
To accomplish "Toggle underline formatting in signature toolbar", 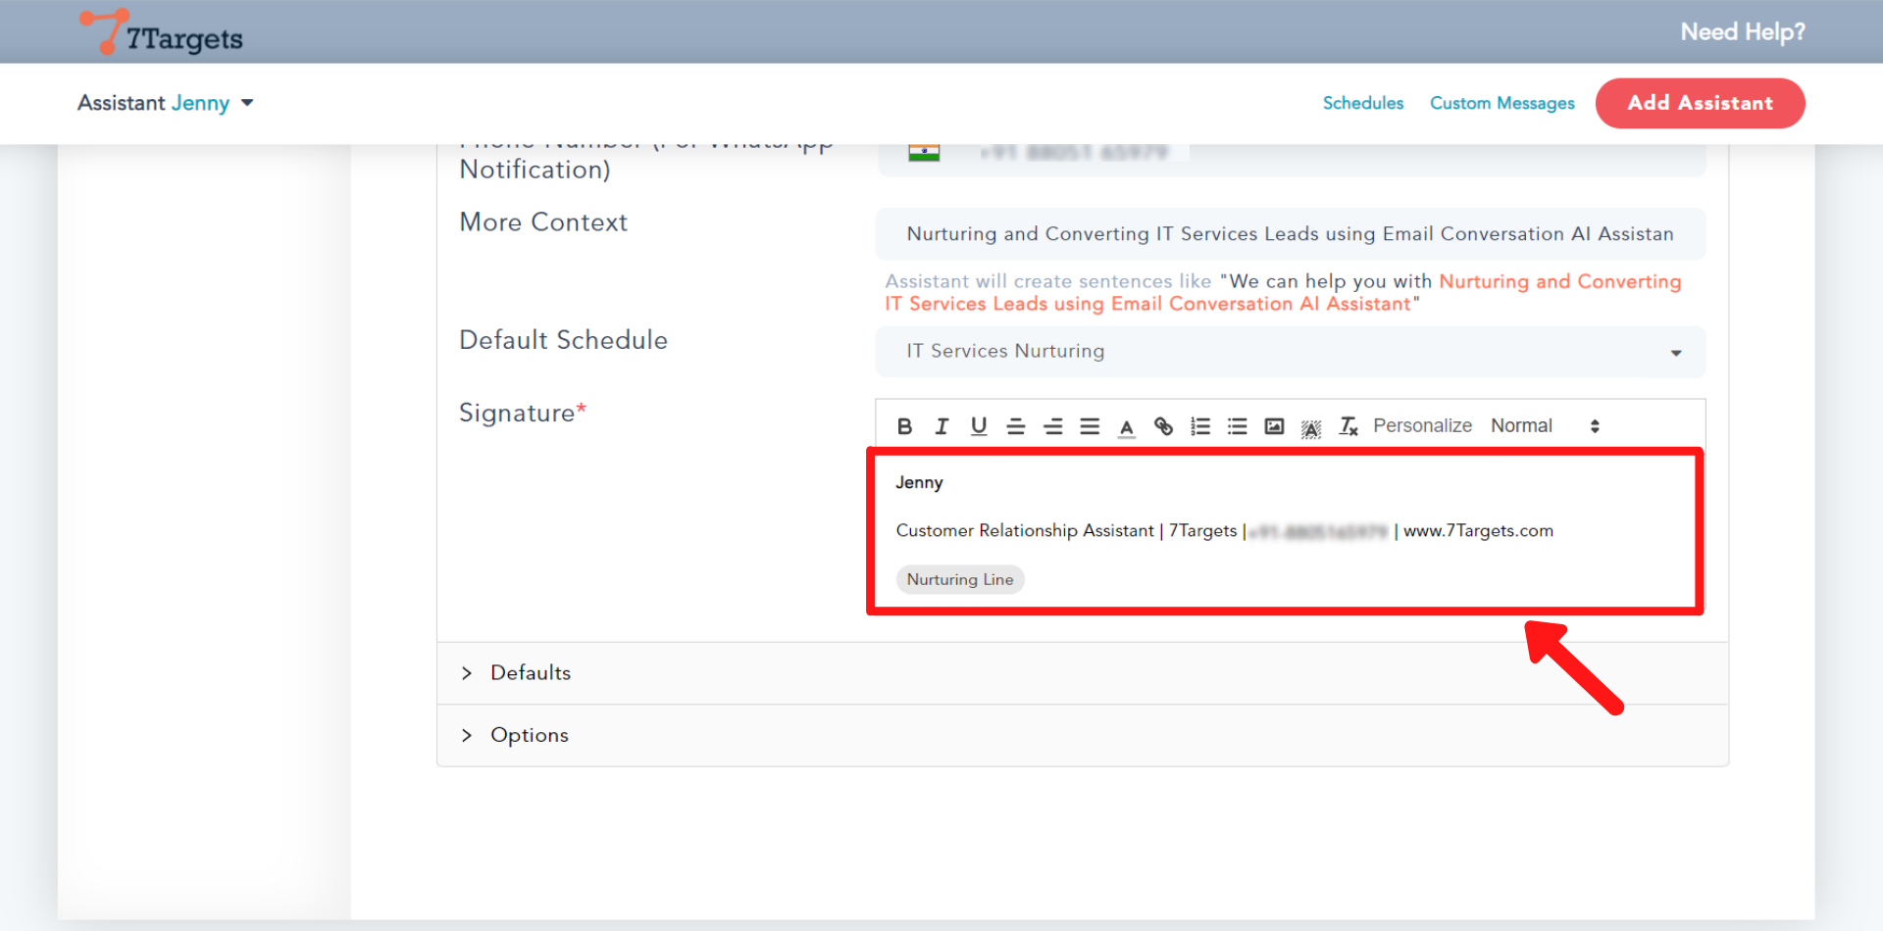I will tap(979, 426).
